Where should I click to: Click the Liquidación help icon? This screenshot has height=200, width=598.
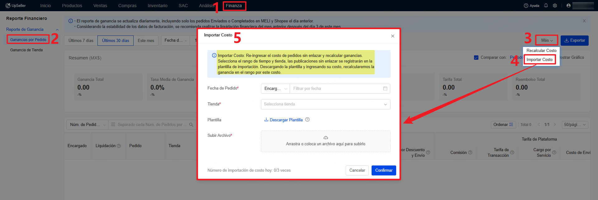point(119,146)
